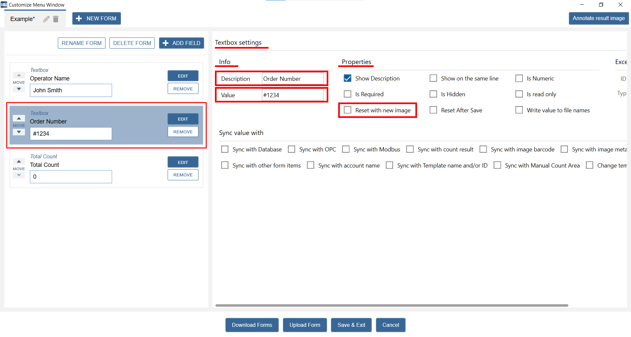631x337 pixels.
Task: Click the trash icon beside Example tab
Action: click(56, 19)
